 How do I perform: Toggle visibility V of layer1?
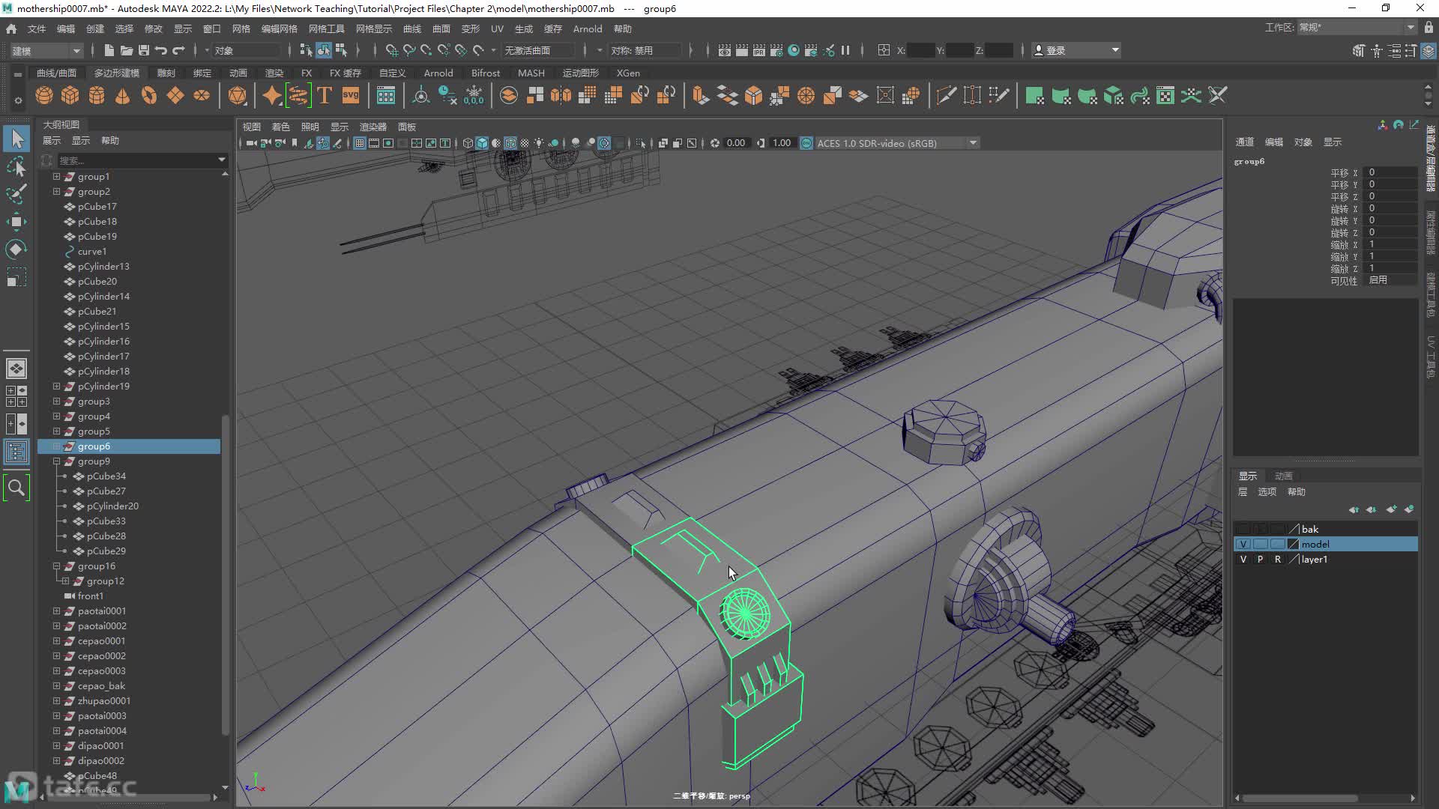click(1243, 560)
